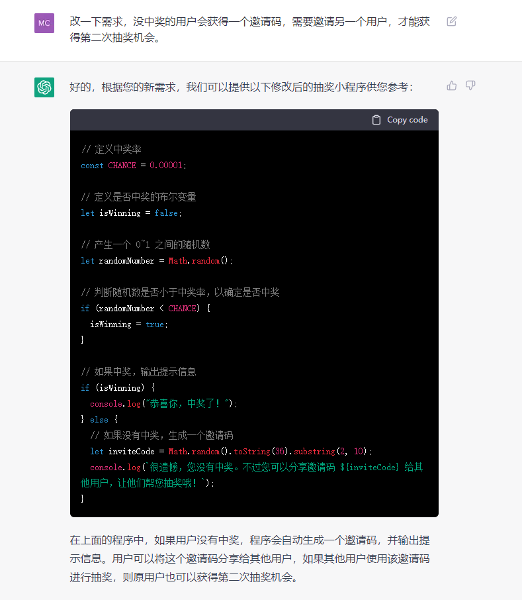Image resolution: width=522 pixels, height=600 pixels.
Task: Click the if (randomNumber < CHANCE) line
Action: [146, 309]
